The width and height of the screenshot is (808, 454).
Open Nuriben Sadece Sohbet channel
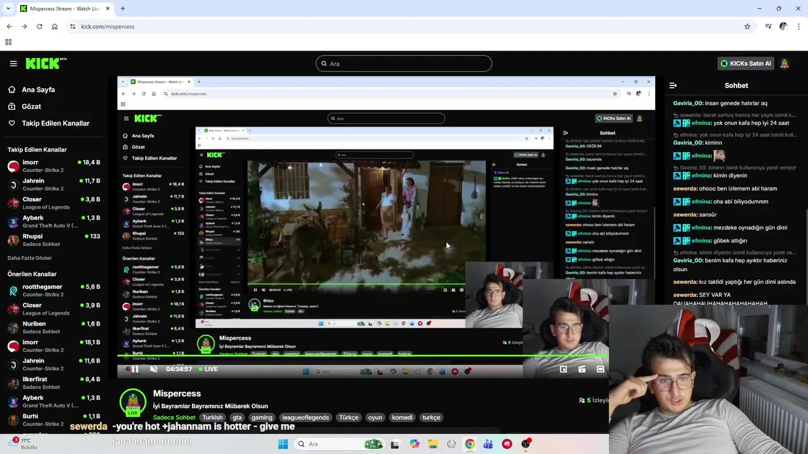point(54,327)
